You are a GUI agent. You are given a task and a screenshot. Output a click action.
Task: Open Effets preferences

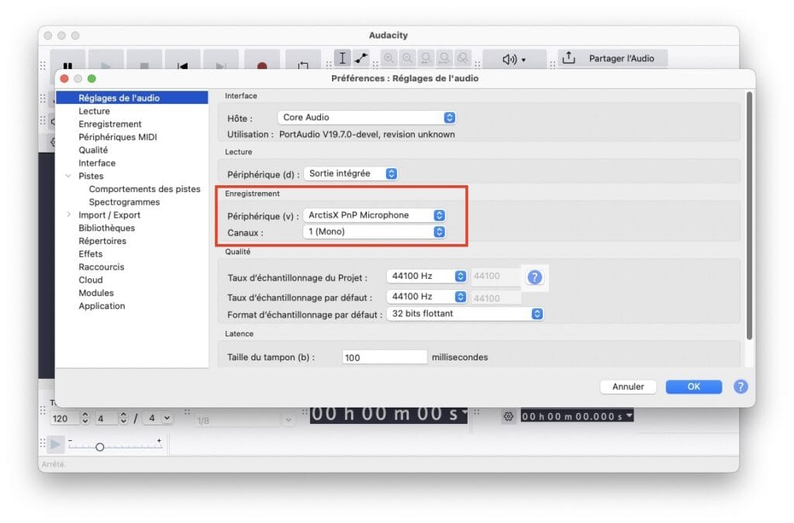click(x=90, y=254)
